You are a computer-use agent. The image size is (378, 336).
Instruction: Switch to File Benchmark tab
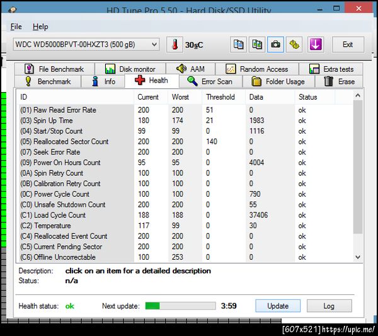tap(54, 69)
